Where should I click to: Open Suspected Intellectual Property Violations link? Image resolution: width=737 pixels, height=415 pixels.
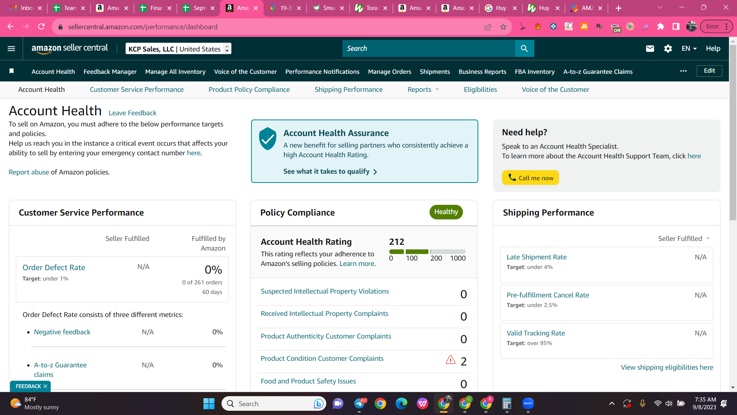coord(325,291)
